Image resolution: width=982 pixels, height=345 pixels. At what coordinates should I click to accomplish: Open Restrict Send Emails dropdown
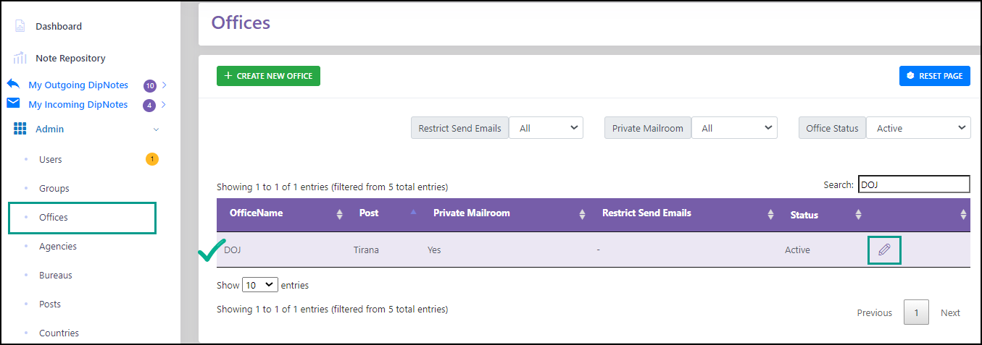coord(546,128)
